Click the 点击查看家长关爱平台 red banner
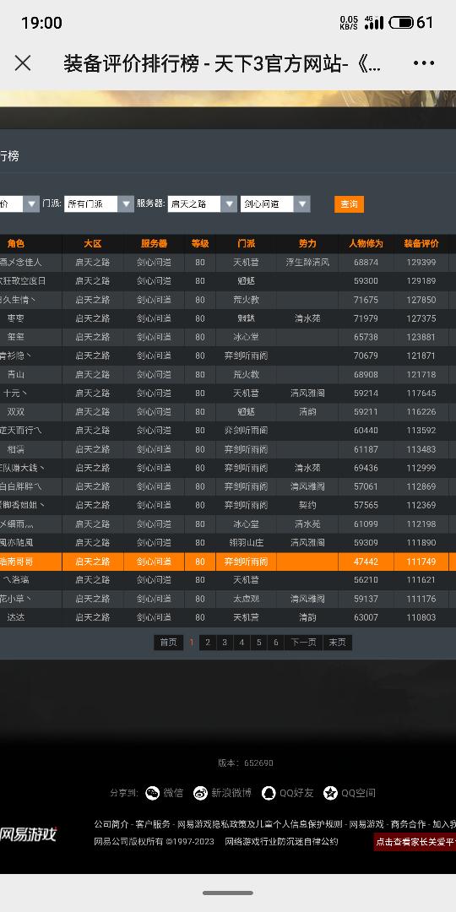 (415, 842)
